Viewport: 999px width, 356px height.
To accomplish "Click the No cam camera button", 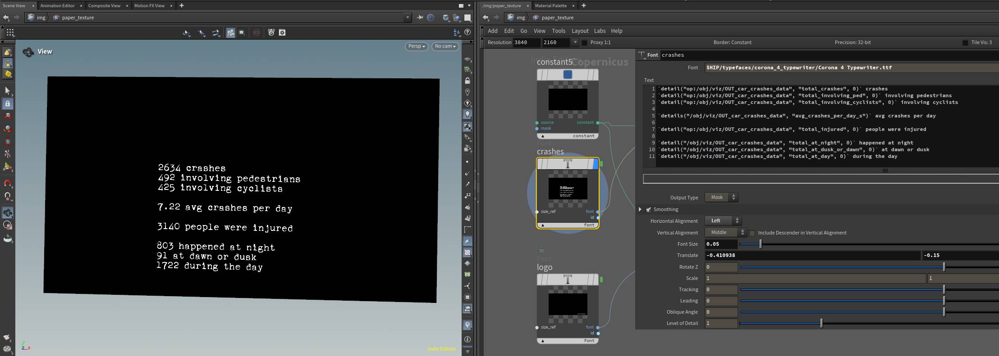I will 445,46.
